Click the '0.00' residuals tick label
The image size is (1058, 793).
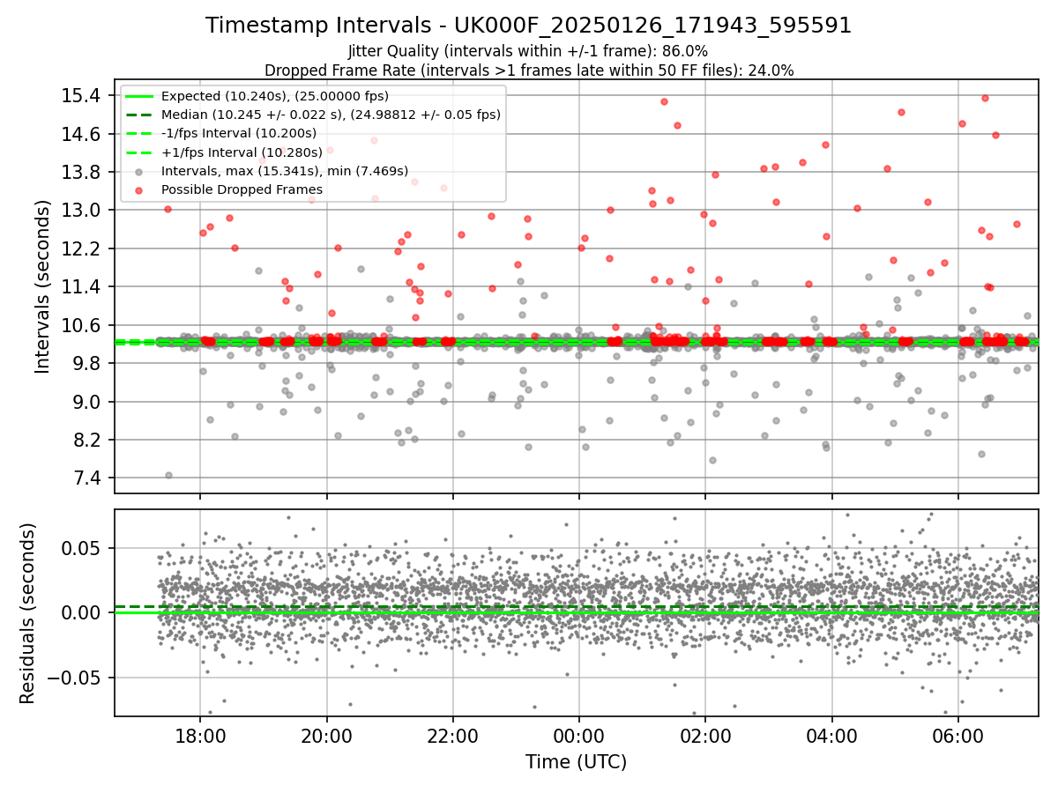coord(82,612)
